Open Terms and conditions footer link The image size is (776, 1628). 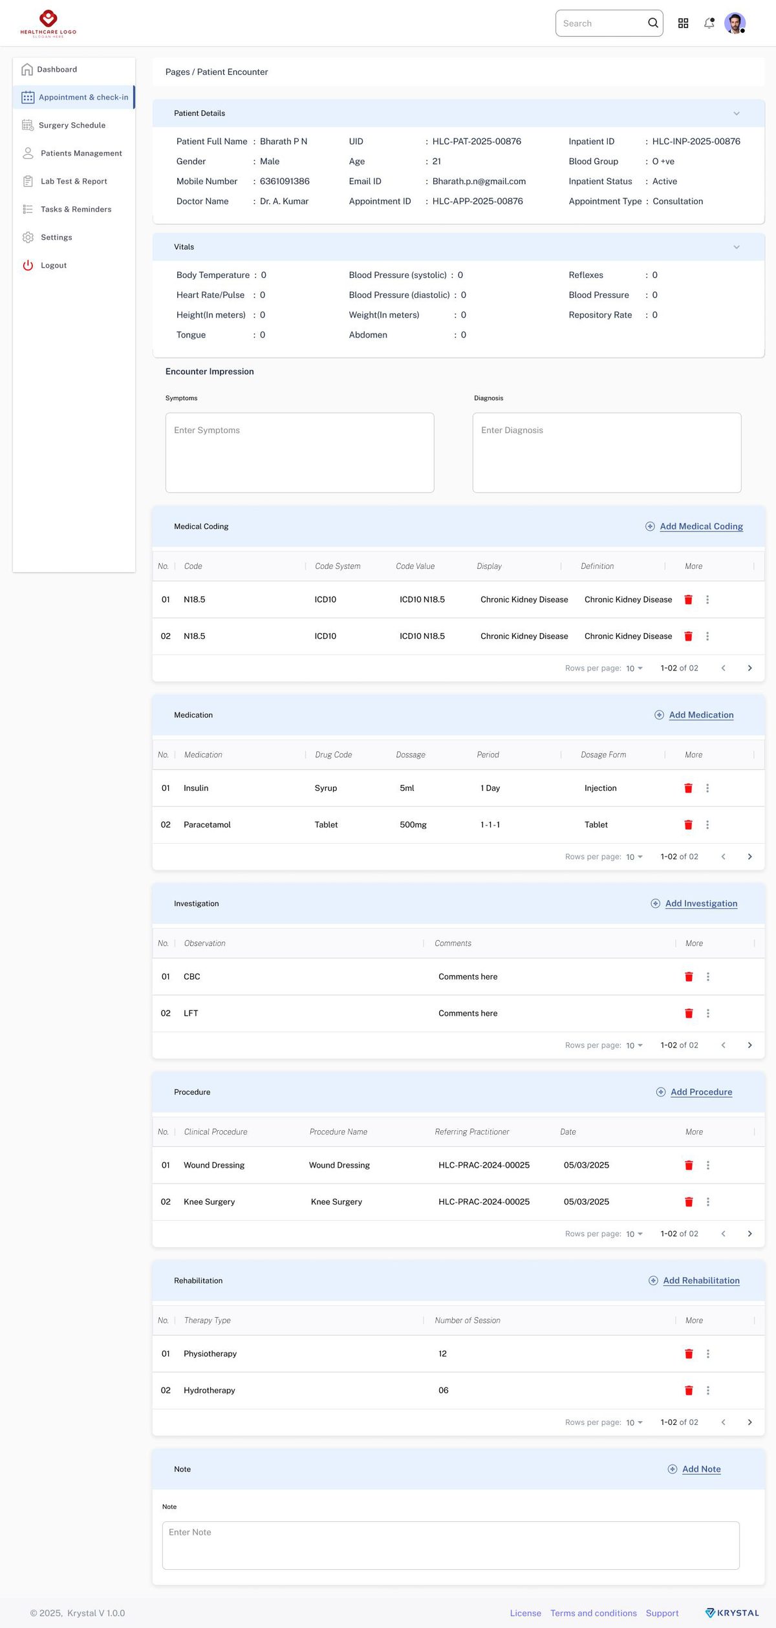tap(594, 1613)
